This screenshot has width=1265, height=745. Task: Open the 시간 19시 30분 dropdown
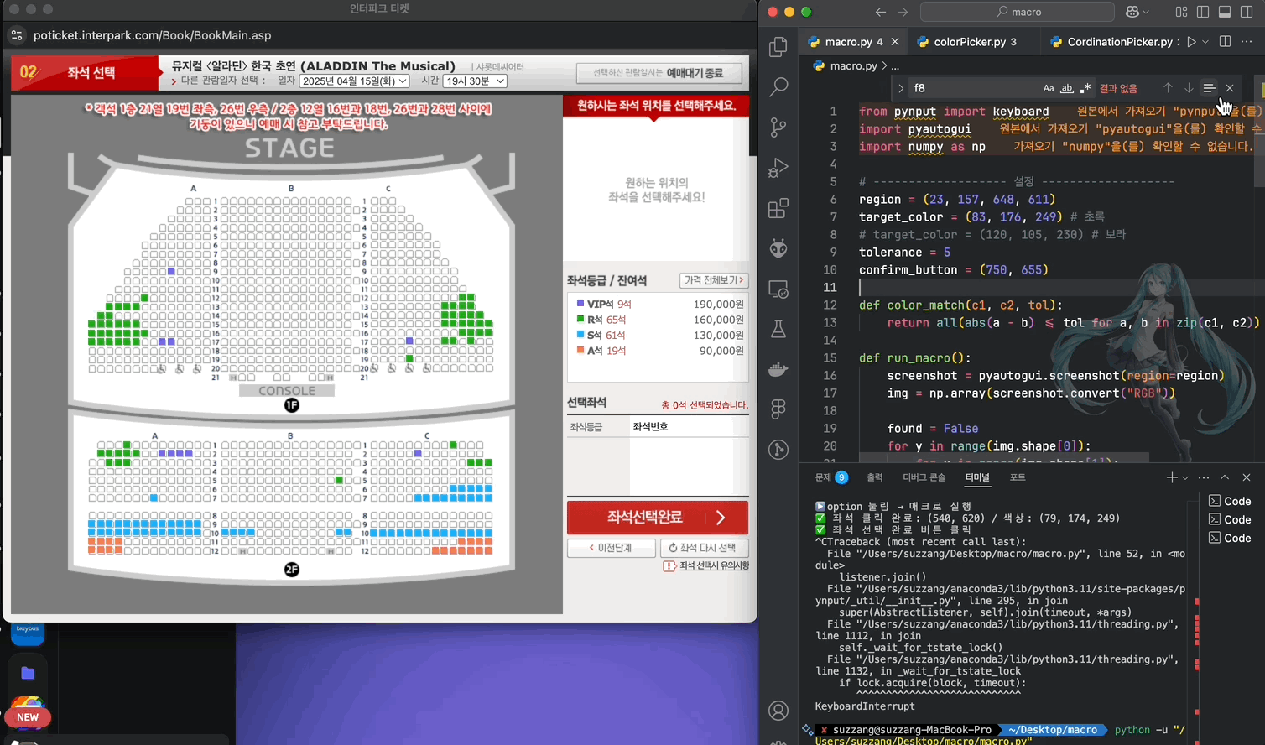coord(475,81)
